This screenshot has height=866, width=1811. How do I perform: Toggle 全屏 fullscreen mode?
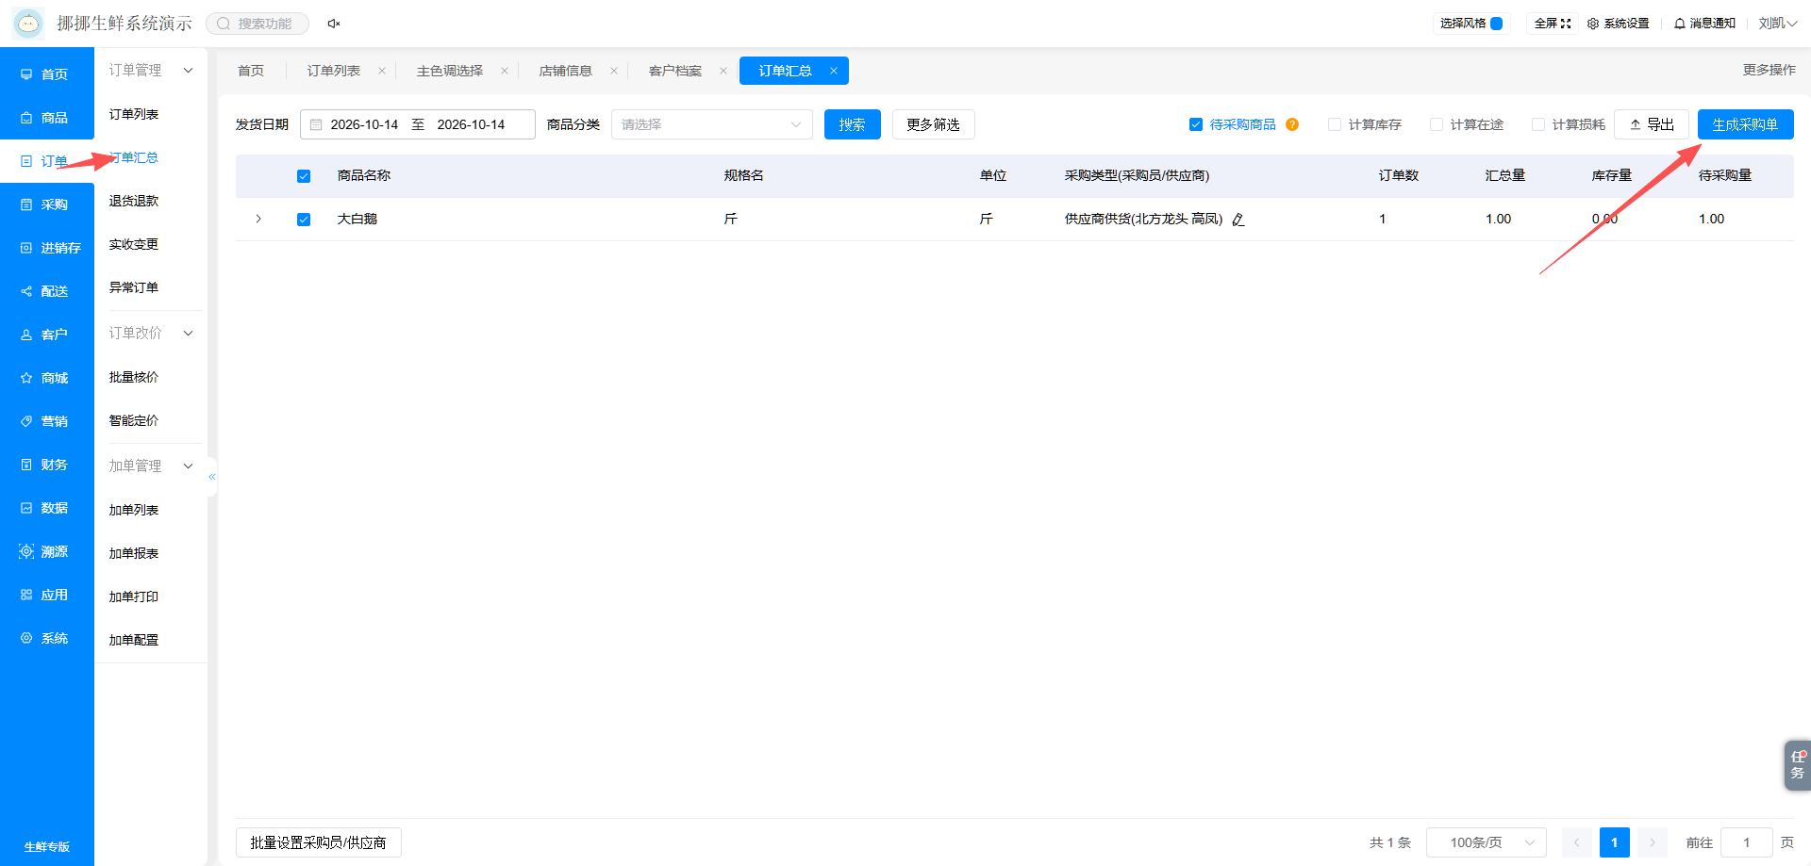1553,24
